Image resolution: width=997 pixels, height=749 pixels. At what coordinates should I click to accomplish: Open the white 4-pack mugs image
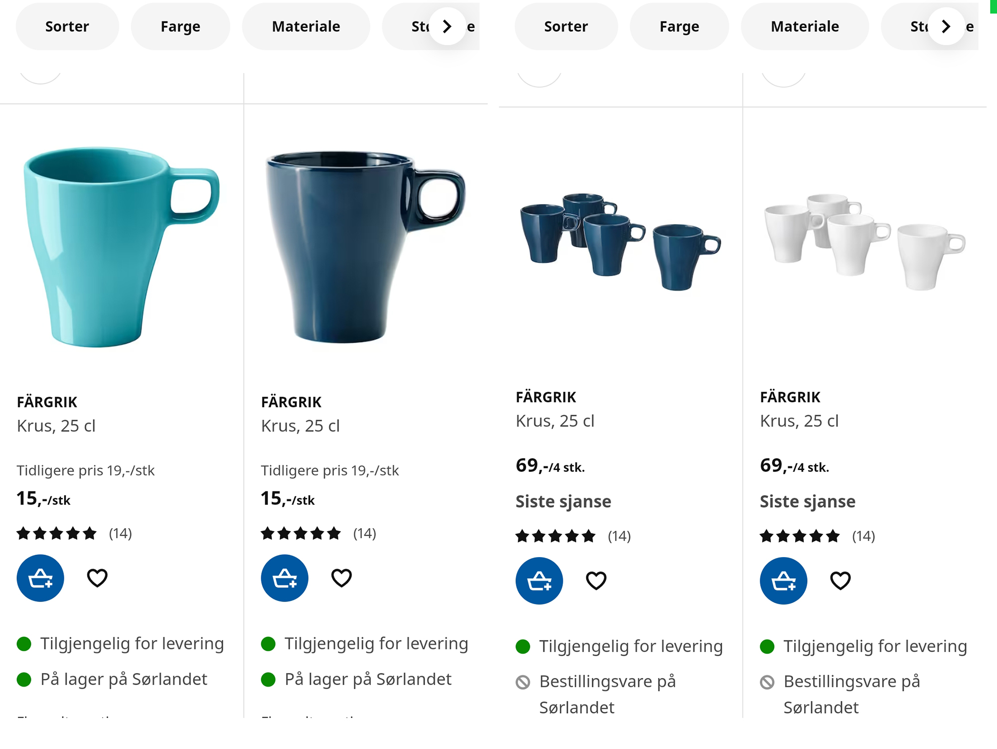pyautogui.click(x=865, y=242)
